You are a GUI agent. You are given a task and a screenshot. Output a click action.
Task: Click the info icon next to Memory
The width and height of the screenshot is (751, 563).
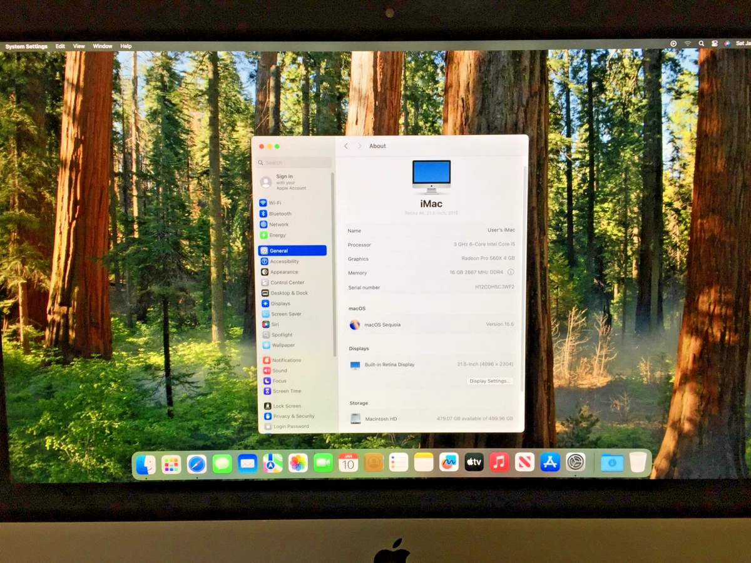[511, 272]
